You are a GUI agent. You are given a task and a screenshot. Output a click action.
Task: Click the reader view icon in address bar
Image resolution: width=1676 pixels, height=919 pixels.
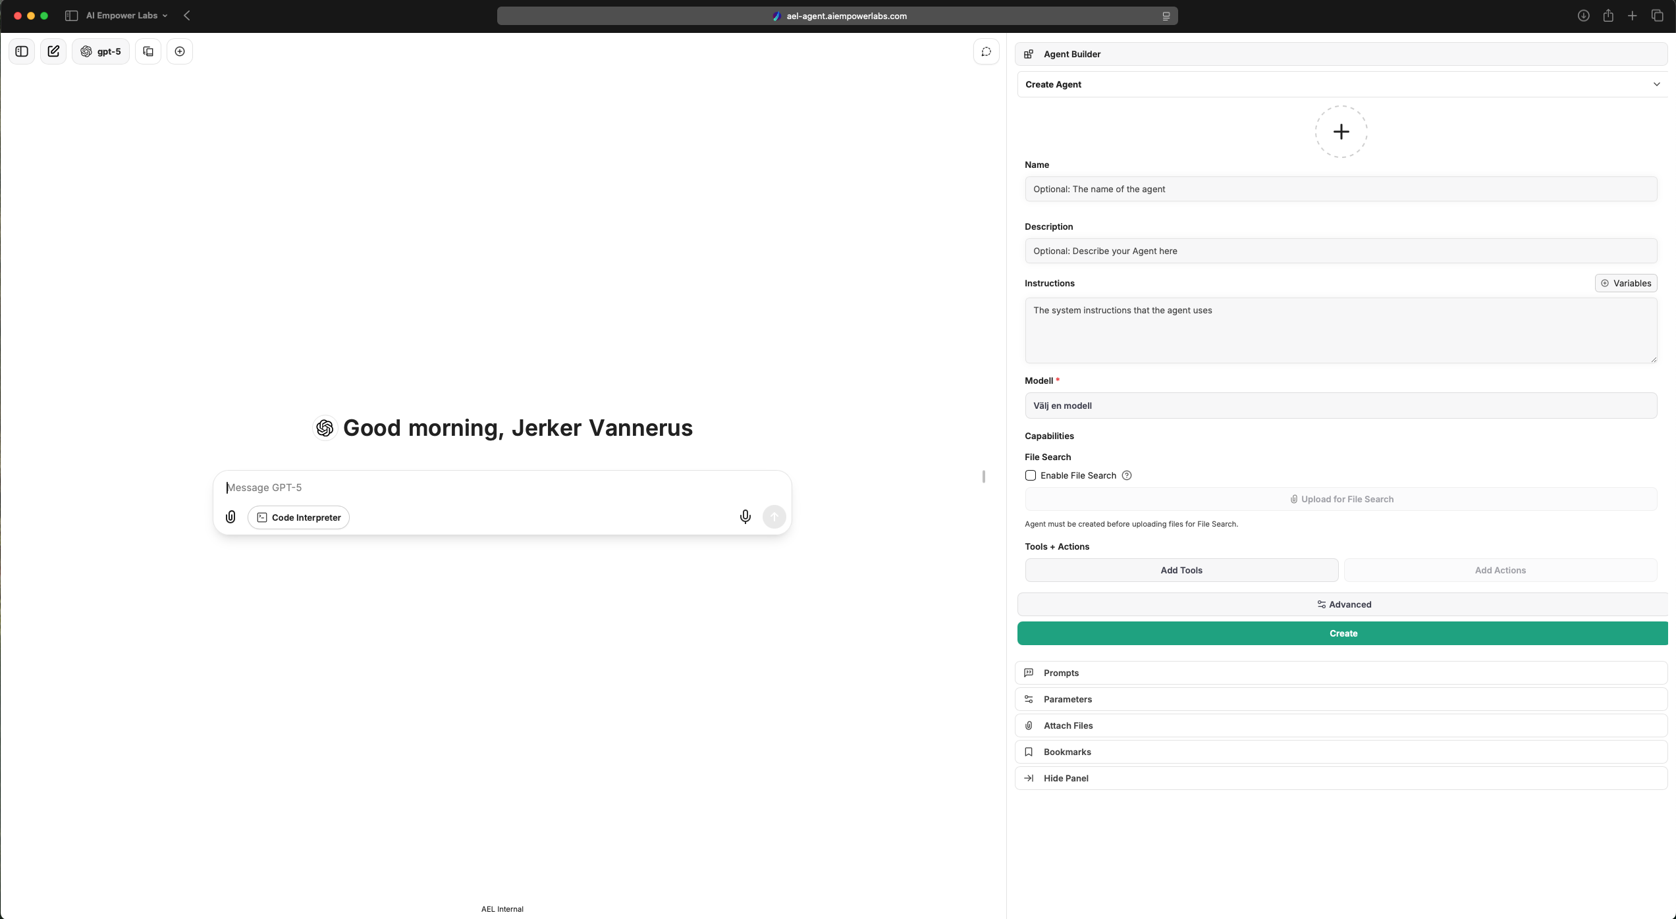pyautogui.click(x=1166, y=16)
